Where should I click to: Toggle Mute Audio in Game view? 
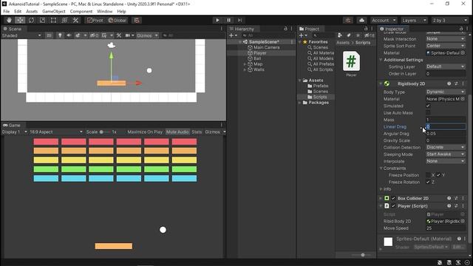pyautogui.click(x=177, y=132)
